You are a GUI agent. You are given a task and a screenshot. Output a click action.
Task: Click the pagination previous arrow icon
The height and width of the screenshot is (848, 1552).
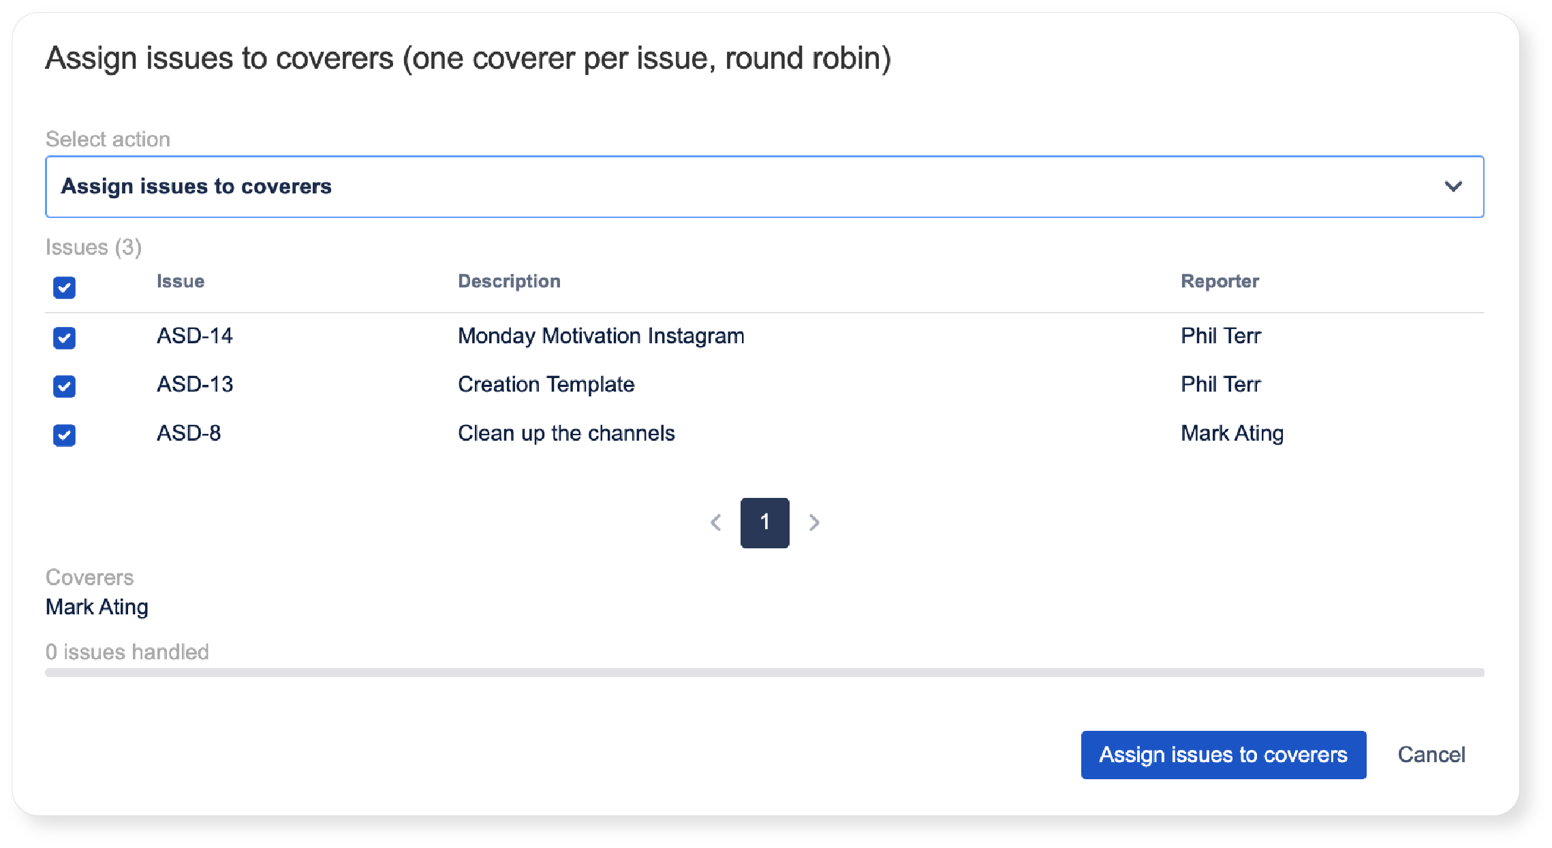click(713, 521)
